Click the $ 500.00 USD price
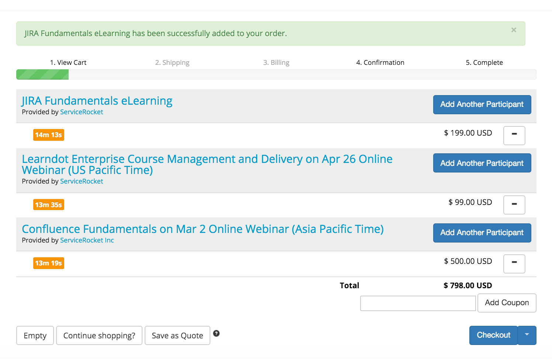This screenshot has width=552, height=359. click(x=468, y=261)
